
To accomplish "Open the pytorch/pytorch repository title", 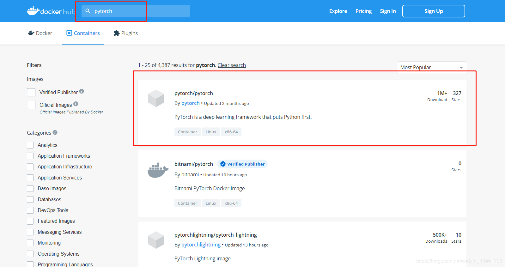I will 194,93.
